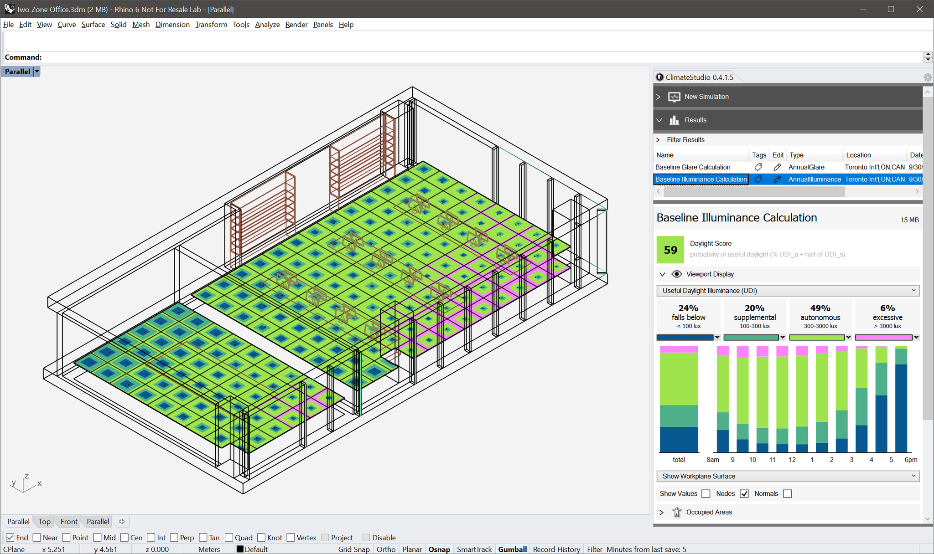
Task: Uncheck the Nodes checkbox
Action: click(x=744, y=494)
